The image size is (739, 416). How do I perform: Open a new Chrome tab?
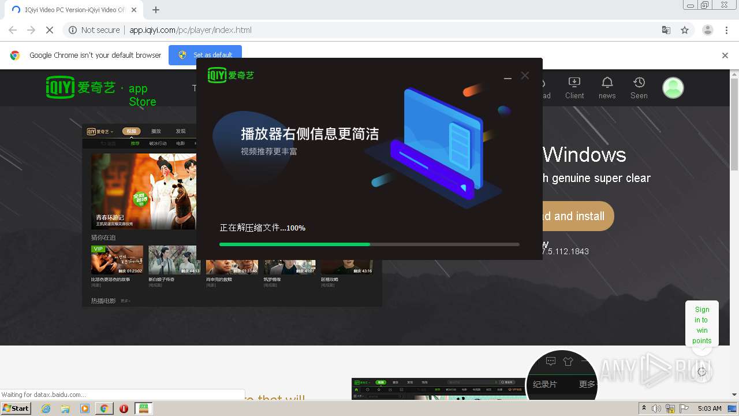coord(156,10)
